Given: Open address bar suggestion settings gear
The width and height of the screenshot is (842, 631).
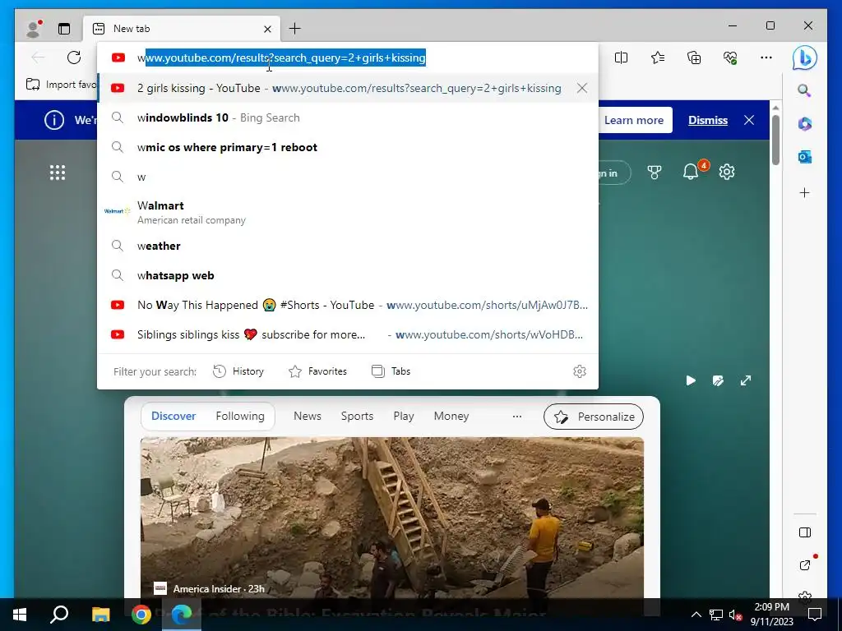Looking at the screenshot, I should click(x=580, y=371).
